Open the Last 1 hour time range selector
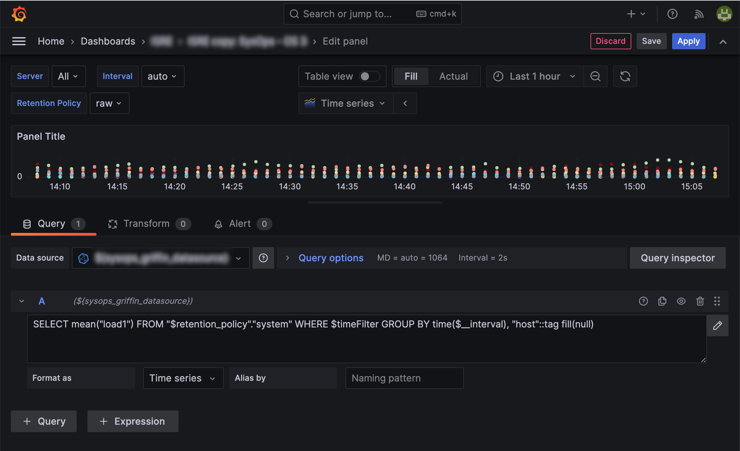 pyautogui.click(x=534, y=76)
